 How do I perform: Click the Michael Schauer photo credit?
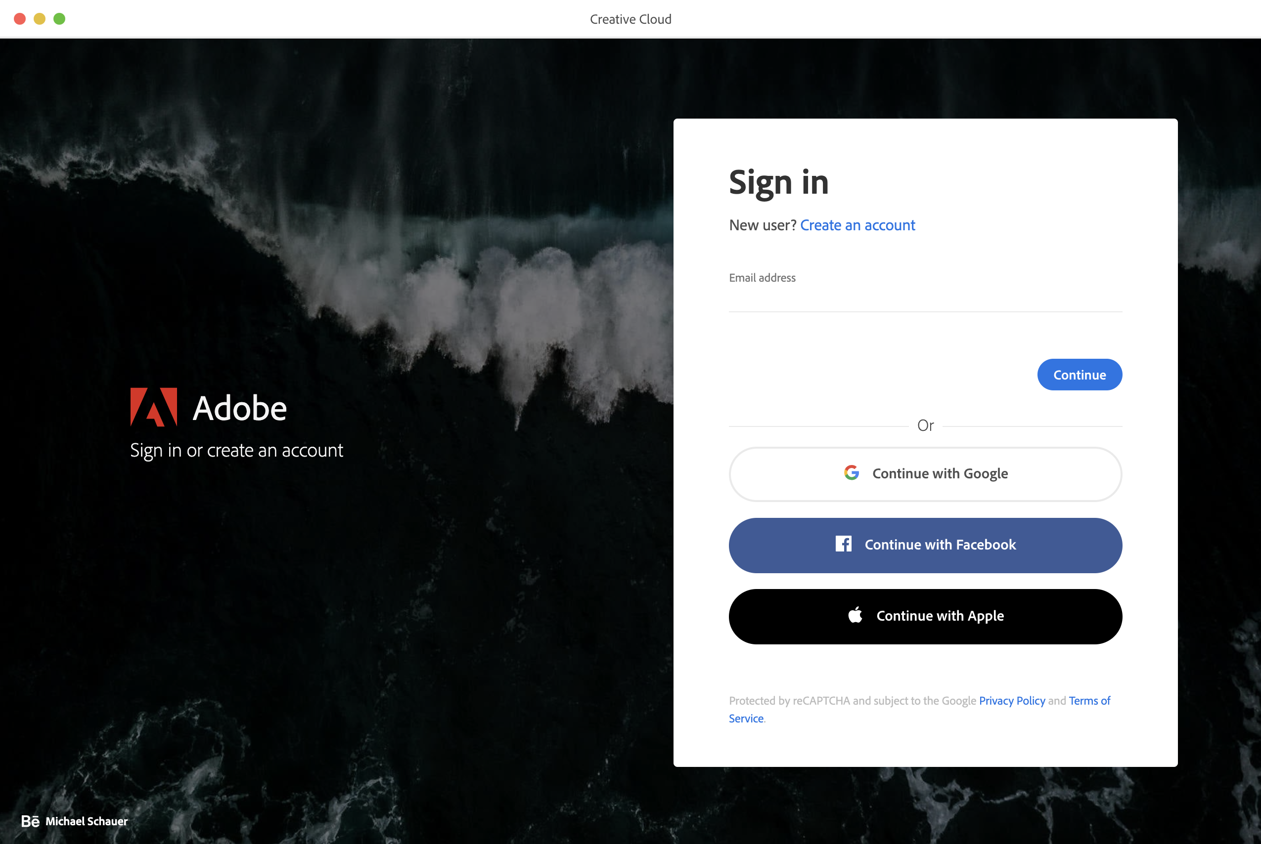[x=86, y=821]
